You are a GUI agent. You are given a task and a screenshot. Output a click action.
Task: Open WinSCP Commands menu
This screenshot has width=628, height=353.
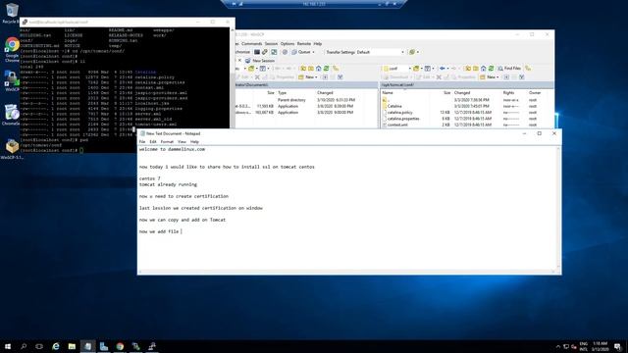(x=251, y=43)
